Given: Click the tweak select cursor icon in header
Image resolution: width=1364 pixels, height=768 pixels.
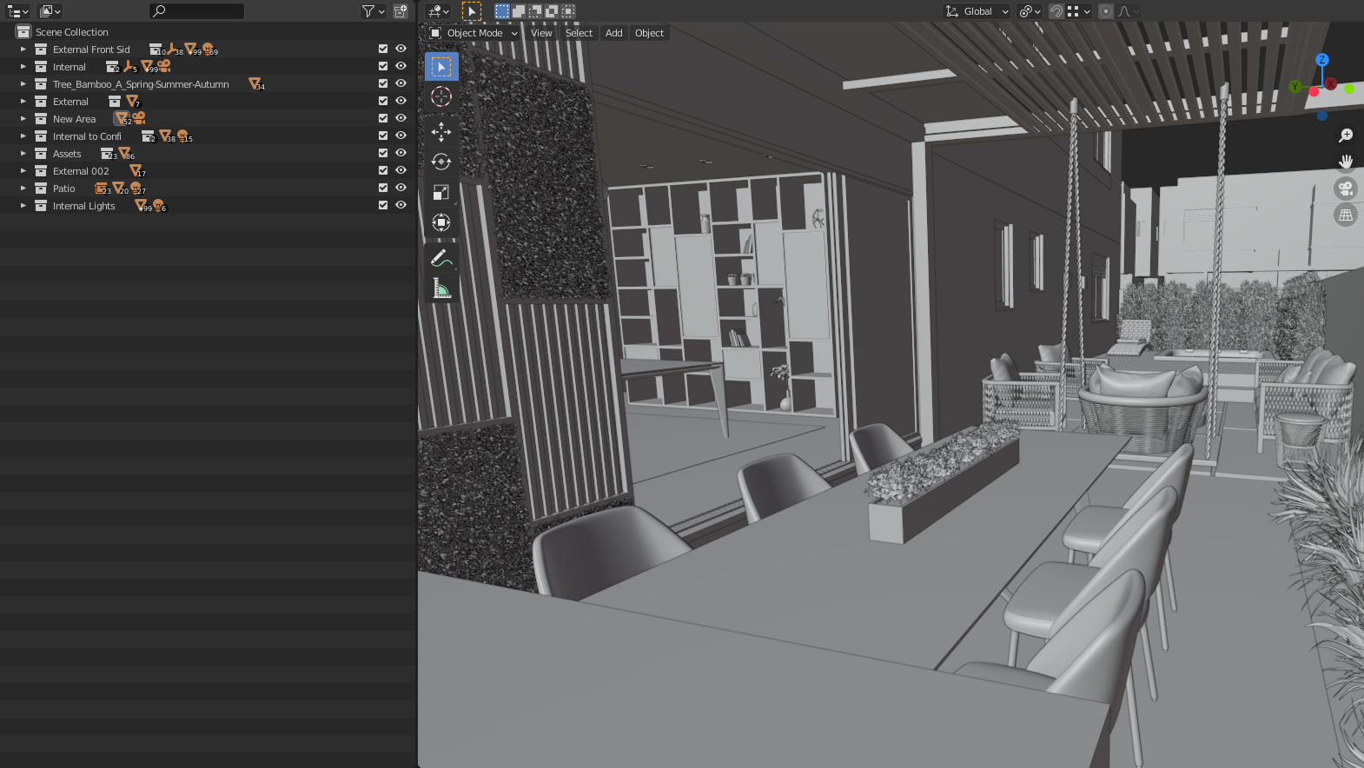Looking at the screenshot, I should pyautogui.click(x=472, y=11).
